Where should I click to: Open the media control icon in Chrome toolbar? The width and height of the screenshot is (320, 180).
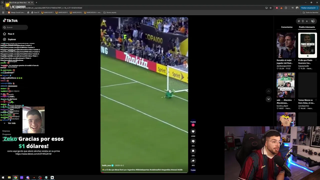tap(292, 8)
